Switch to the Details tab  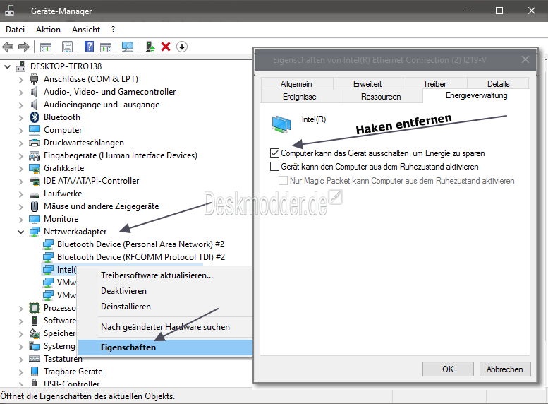(x=499, y=84)
